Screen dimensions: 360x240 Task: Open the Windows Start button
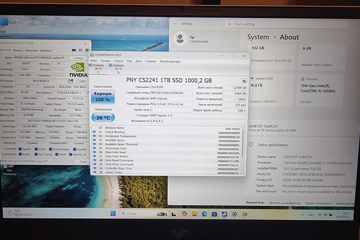click(113, 213)
